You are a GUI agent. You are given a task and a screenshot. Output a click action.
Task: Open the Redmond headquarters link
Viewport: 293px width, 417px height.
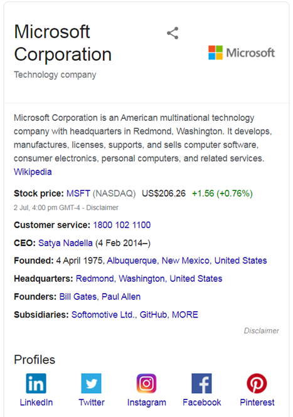96,279
